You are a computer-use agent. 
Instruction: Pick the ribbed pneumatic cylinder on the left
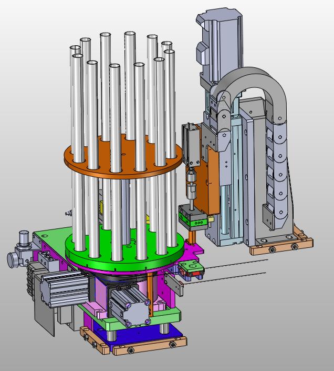click(65, 289)
